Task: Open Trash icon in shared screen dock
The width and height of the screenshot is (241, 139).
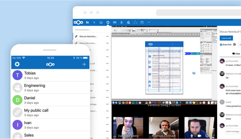Action: [x=215, y=103]
